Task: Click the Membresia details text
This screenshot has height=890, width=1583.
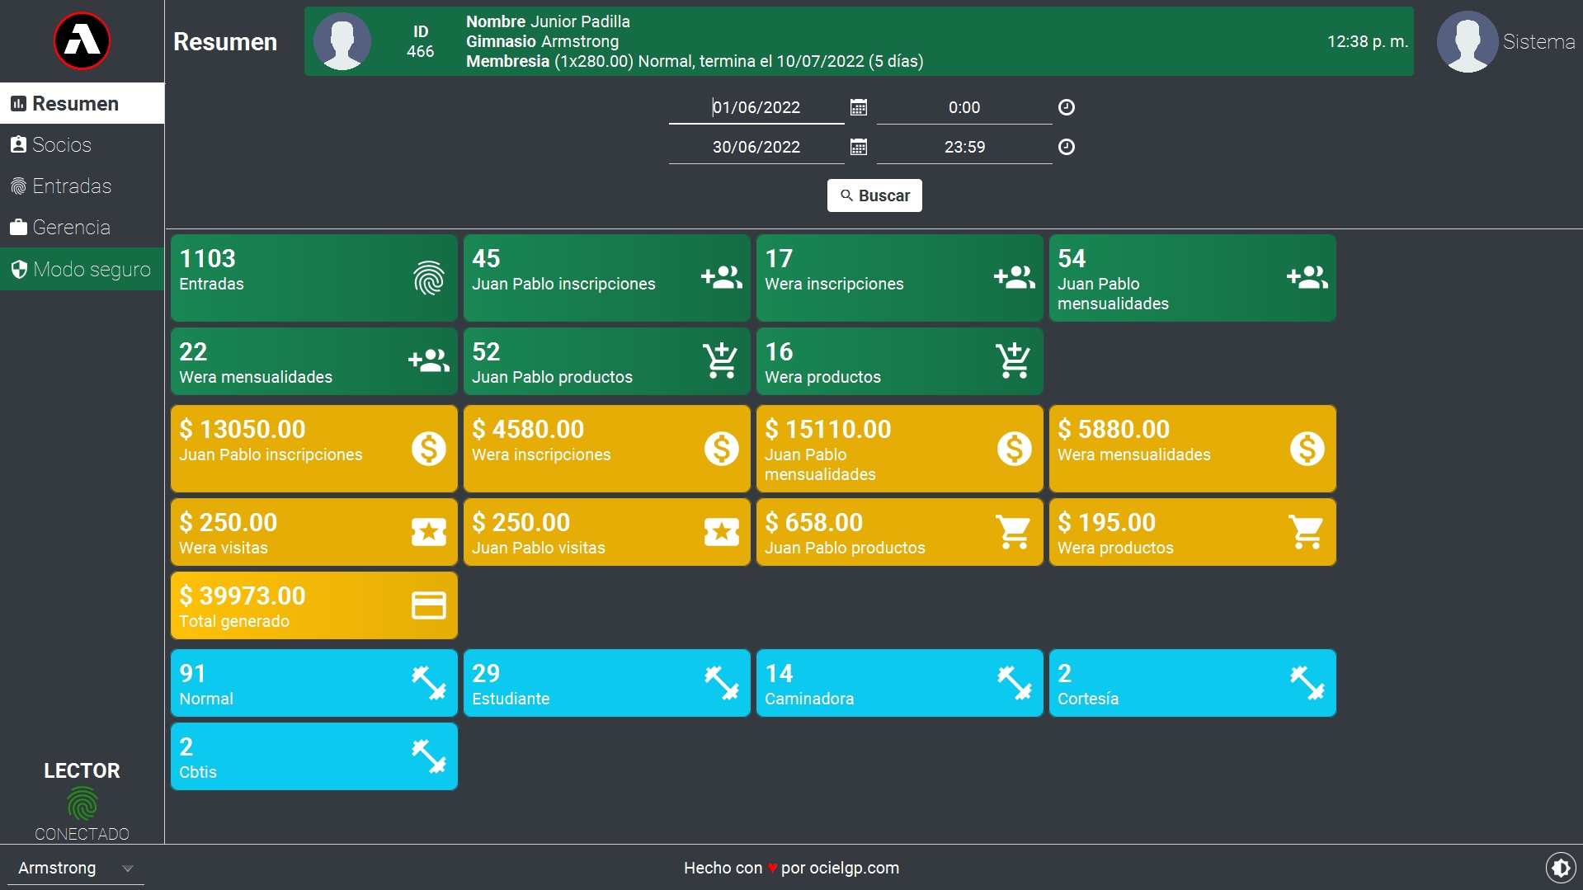Action: point(695,61)
